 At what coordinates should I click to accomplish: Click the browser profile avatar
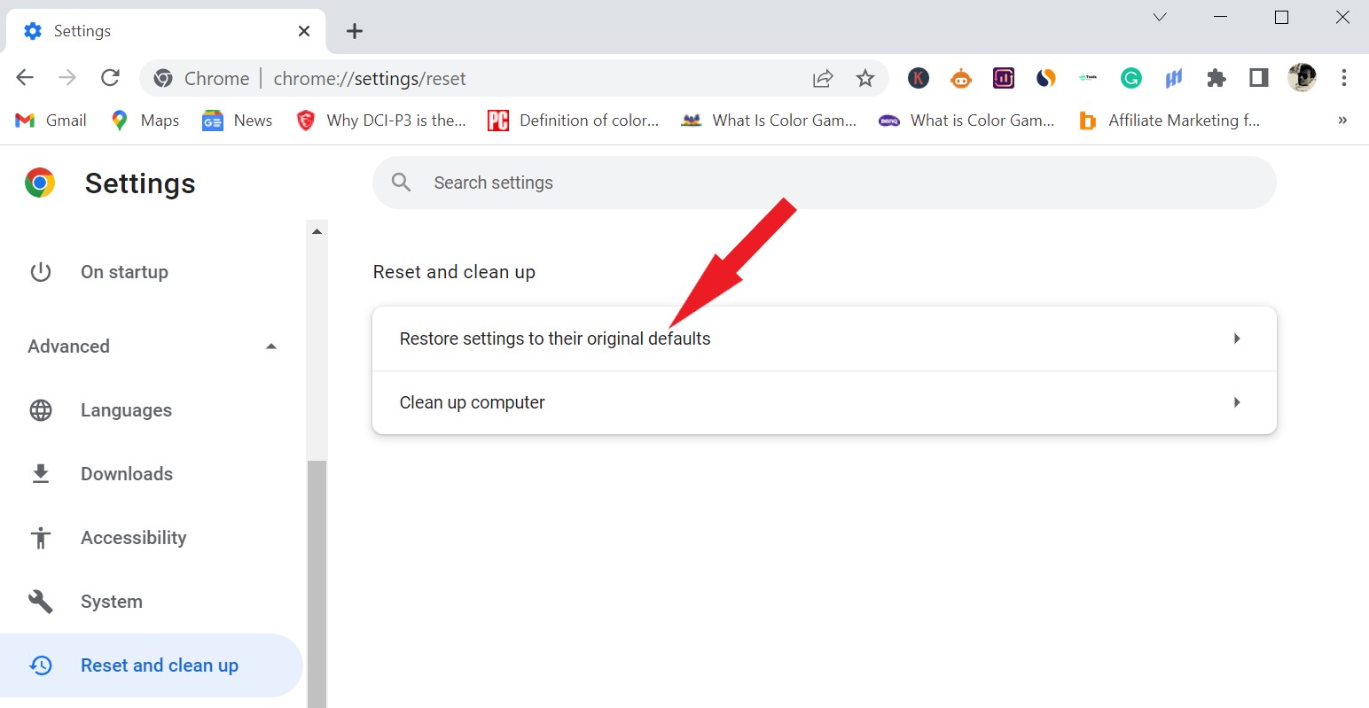coord(1301,78)
